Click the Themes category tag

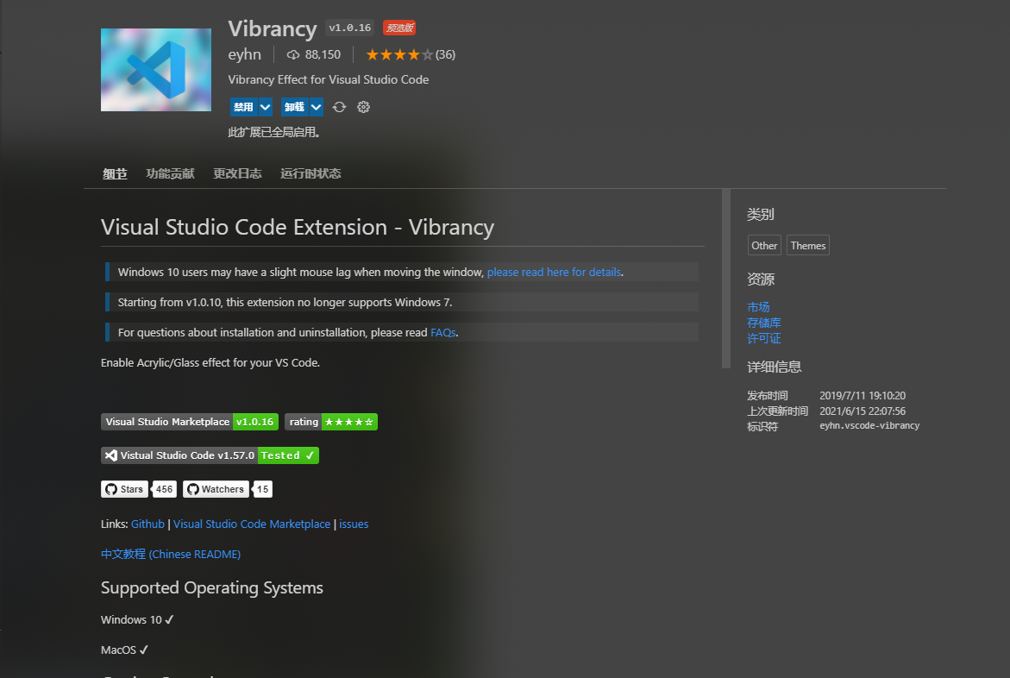click(808, 246)
